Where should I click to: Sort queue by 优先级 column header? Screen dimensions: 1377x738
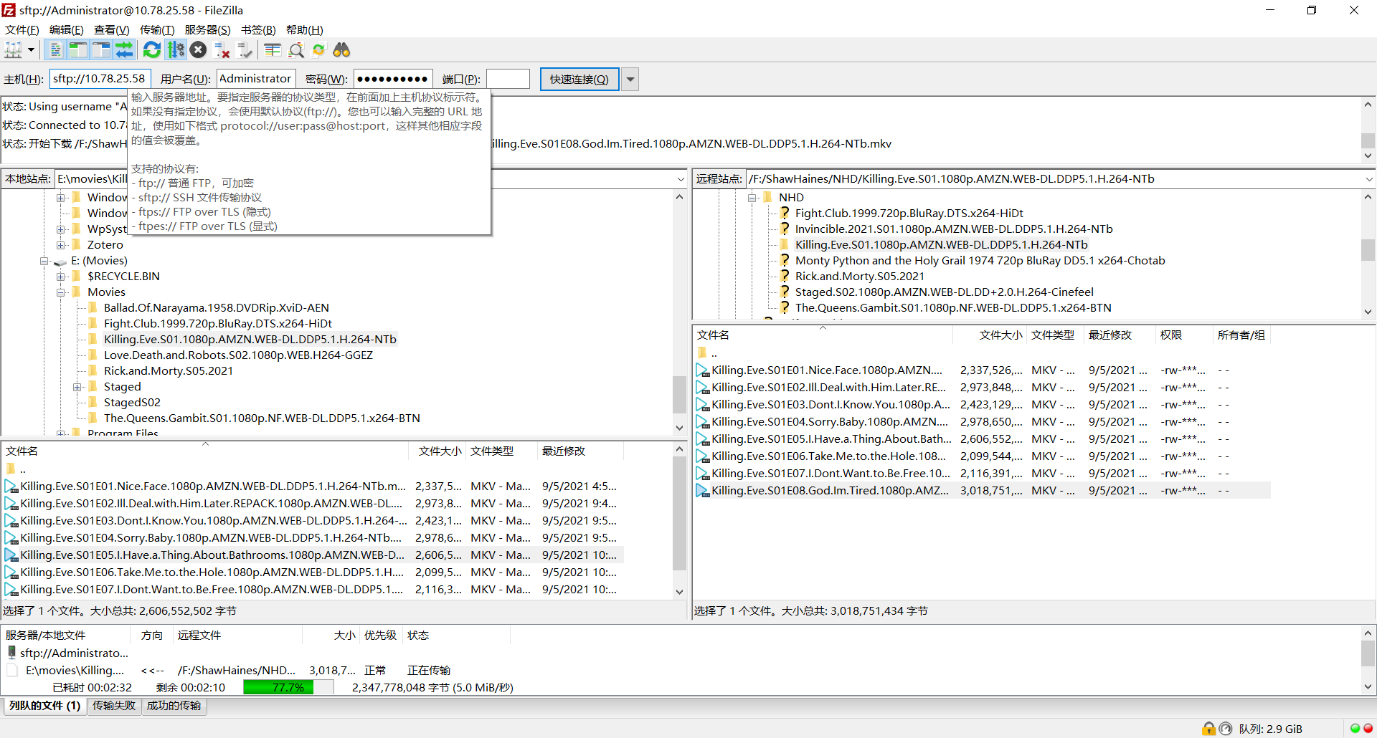click(380, 636)
